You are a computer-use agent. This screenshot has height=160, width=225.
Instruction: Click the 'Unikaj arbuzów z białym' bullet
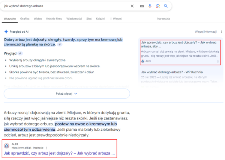[x=55, y=66]
